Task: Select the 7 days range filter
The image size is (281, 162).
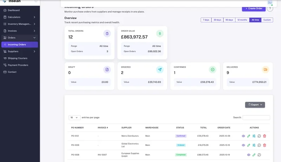Action: pos(206,20)
